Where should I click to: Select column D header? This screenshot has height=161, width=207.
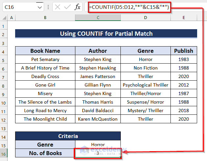pyautogui.click(x=145, y=17)
